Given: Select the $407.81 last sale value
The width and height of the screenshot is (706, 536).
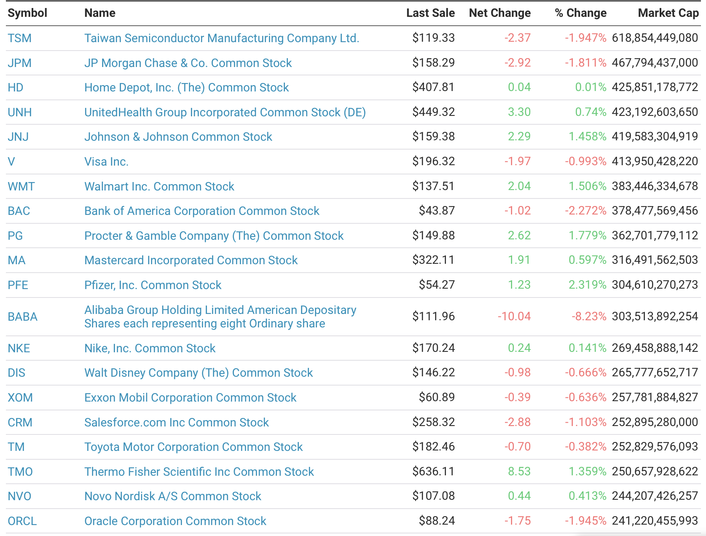Looking at the screenshot, I should 433,87.
